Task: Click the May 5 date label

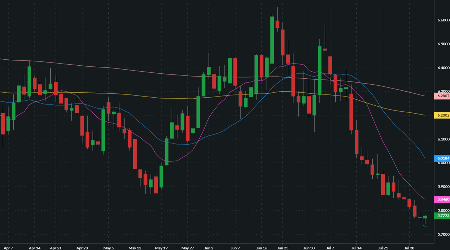Action: [108, 247]
